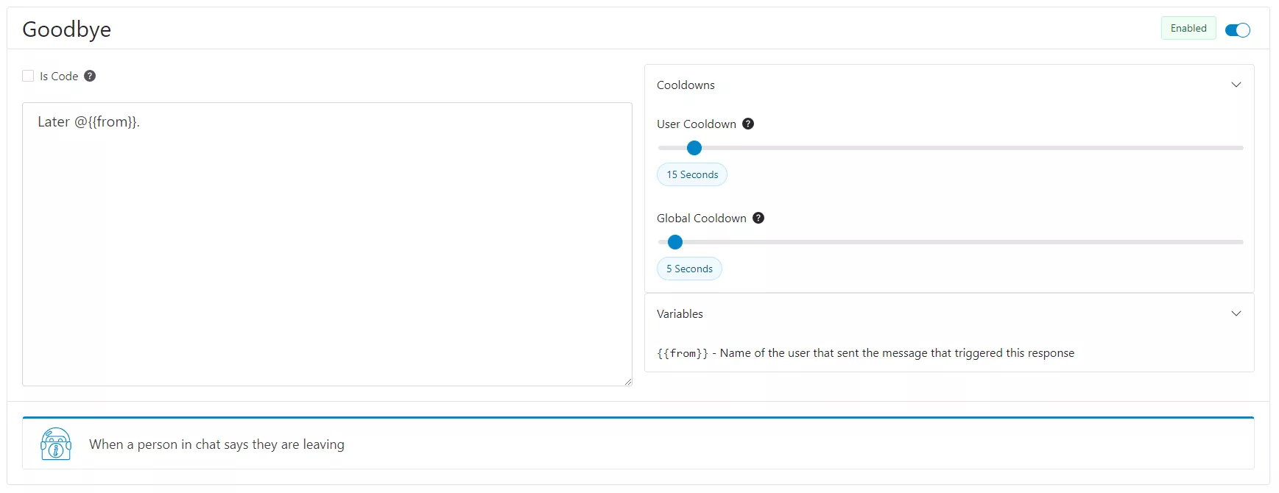This screenshot has width=1279, height=493.
Task: Open the User Cooldown help tooltip icon
Action: (x=748, y=124)
